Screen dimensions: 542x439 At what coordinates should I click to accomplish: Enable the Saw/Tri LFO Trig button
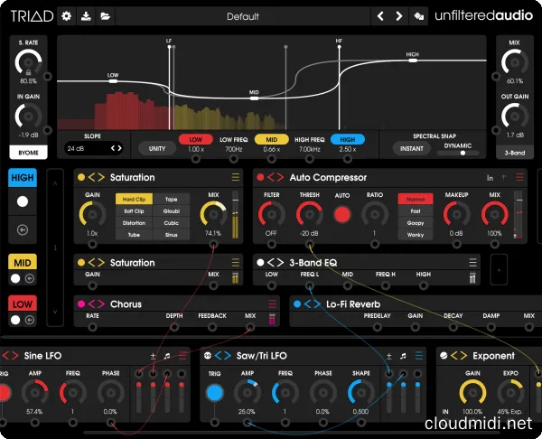point(215,393)
